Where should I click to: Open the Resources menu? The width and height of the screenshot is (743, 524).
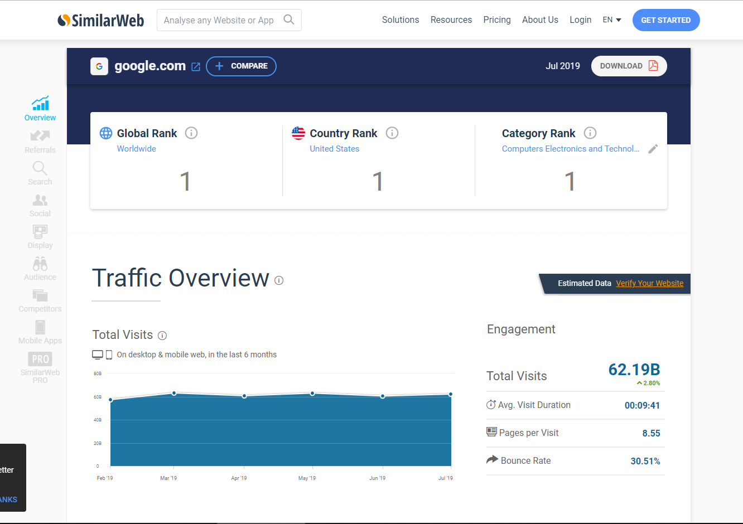[451, 20]
